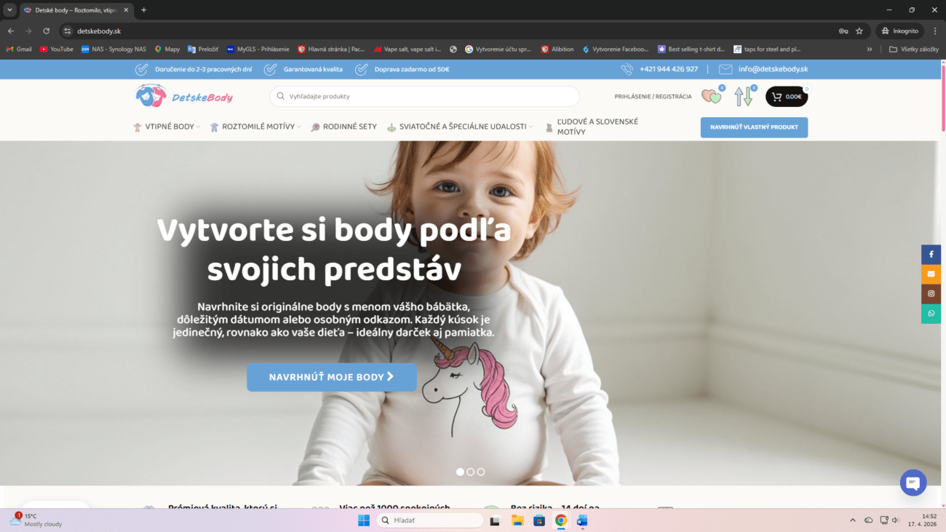Open the chat bubble widget
This screenshot has height=532, width=946.
[x=913, y=483]
